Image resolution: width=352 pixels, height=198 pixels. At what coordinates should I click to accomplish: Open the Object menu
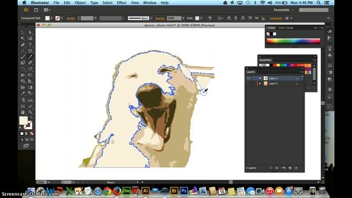(x=80, y=3)
